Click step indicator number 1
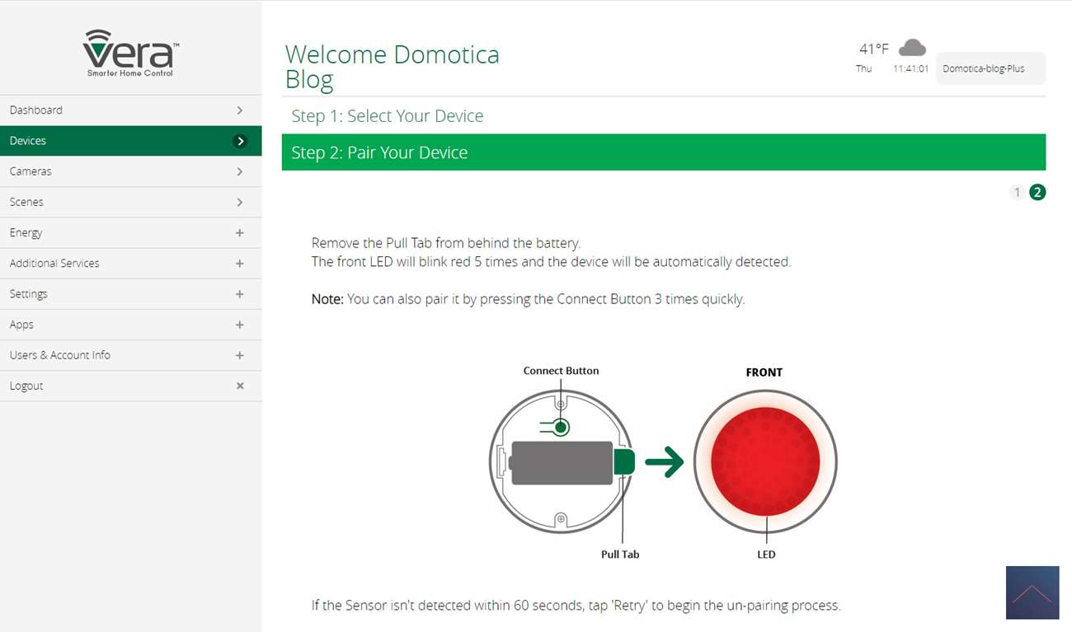Viewport: 1072px width, 632px height. pyautogui.click(x=1018, y=192)
